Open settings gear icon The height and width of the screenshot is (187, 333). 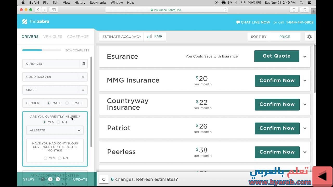point(309,37)
